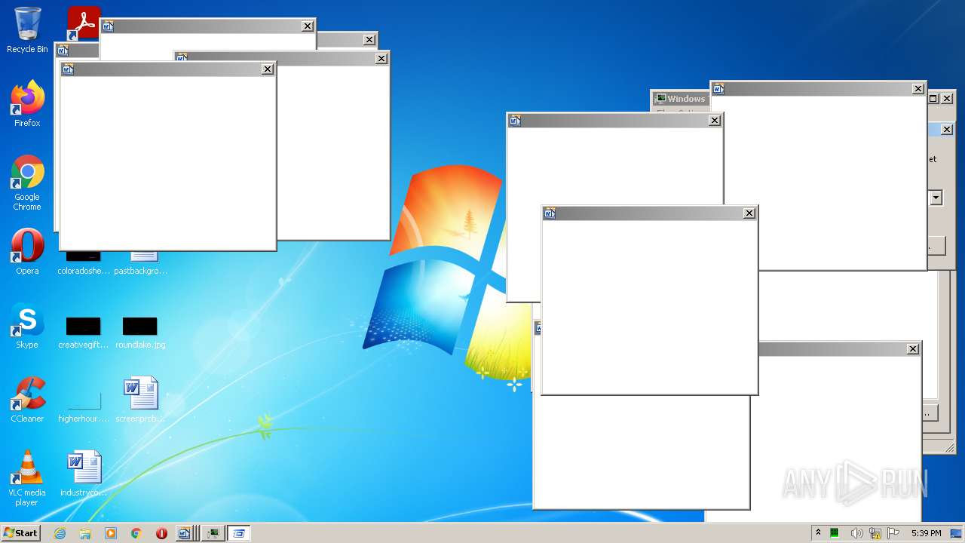The width and height of the screenshot is (965, 543).
Task: Select the higherhour file on the desktop
Action: pos(83,406)
